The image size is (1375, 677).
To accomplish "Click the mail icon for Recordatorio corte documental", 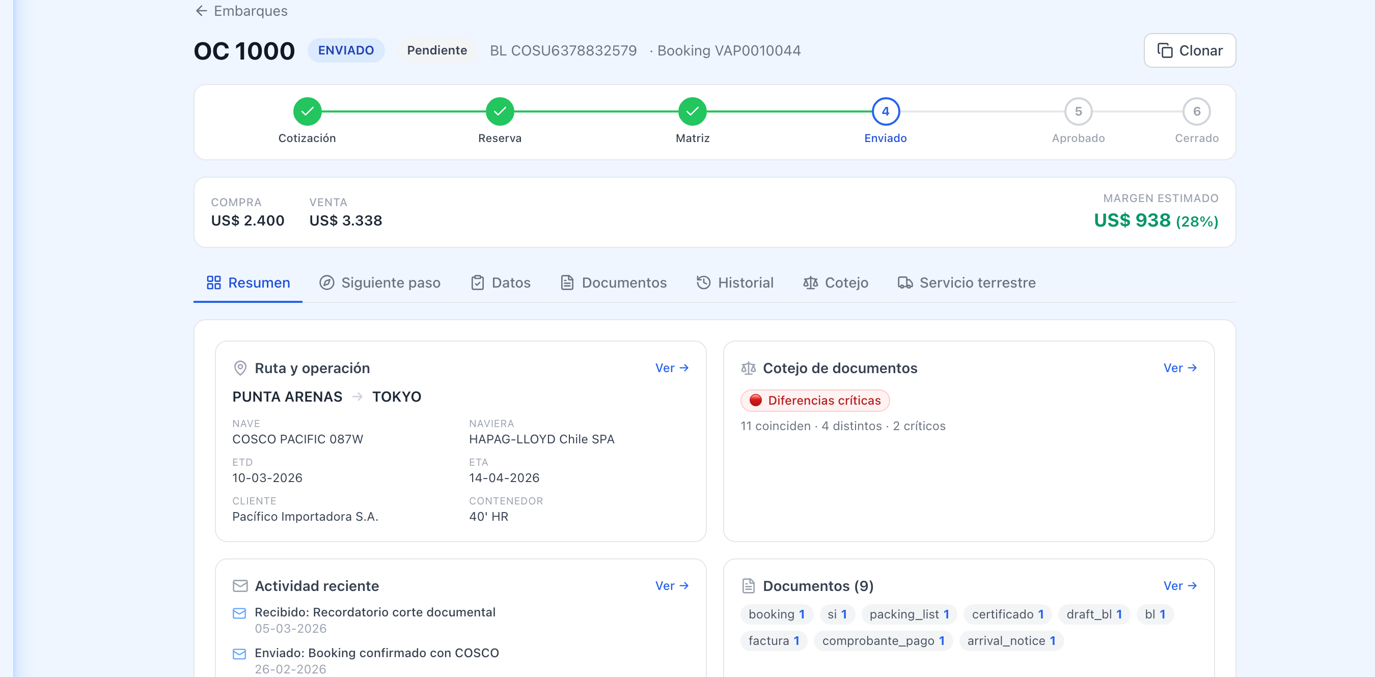I will click(x=240, y=613).
